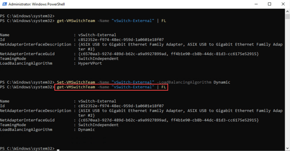Viewport: 290px width, 151px height.
Task: Click the NetAdapterInterfaceGuid value in second output
Action: click(x=168, y=120)
